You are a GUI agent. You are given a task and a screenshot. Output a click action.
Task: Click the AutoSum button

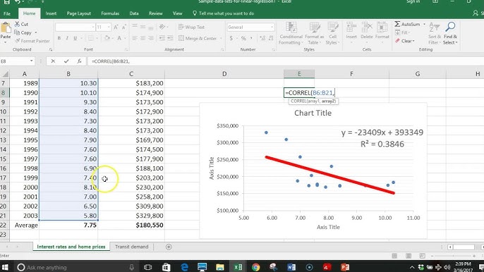[408, 24]
